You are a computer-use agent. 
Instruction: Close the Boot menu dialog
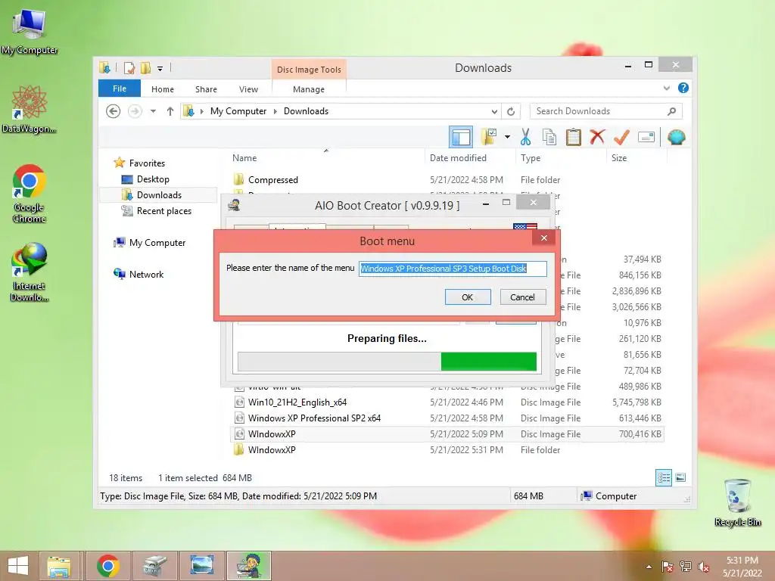click(x=543, y=238)
